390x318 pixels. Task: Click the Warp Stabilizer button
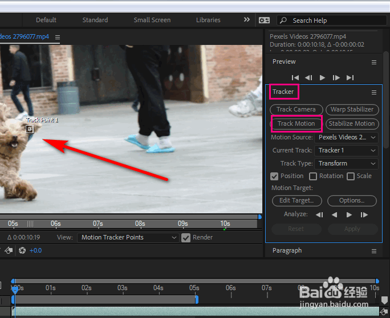coord(352,109)
